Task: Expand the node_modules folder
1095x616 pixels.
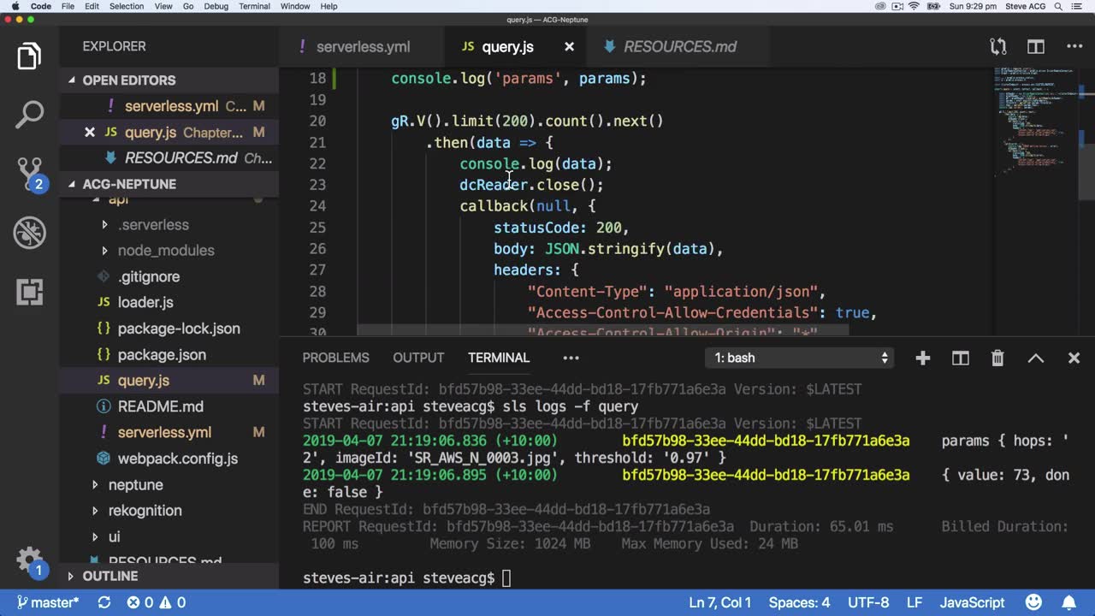Action: [x=166, y=251]
